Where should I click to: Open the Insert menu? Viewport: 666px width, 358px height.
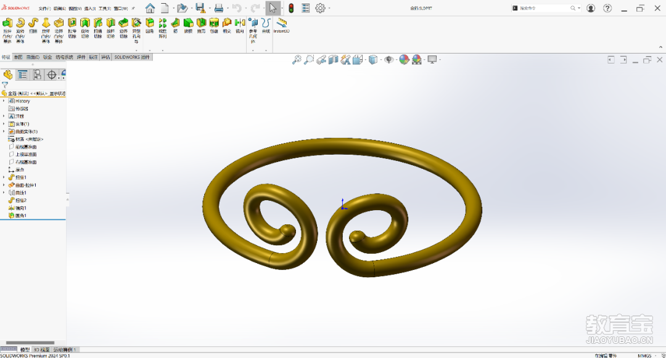pyautogui.click(x=89, y=8)
